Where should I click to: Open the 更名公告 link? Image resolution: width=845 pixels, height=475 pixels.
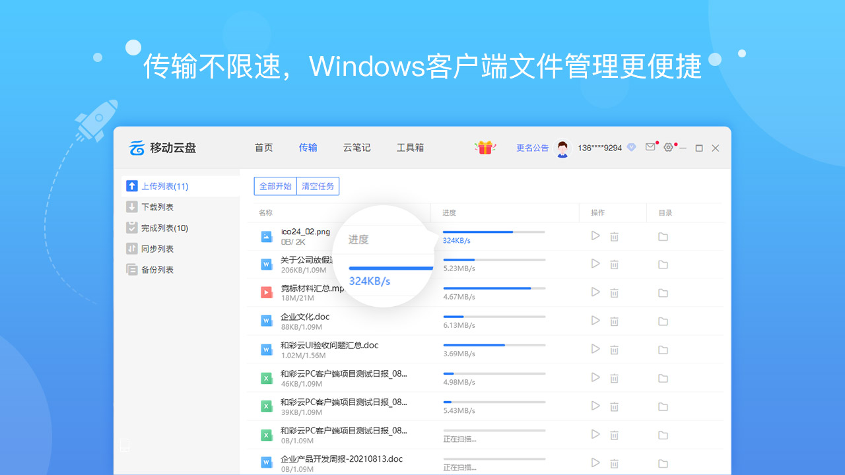coord(533,148)
